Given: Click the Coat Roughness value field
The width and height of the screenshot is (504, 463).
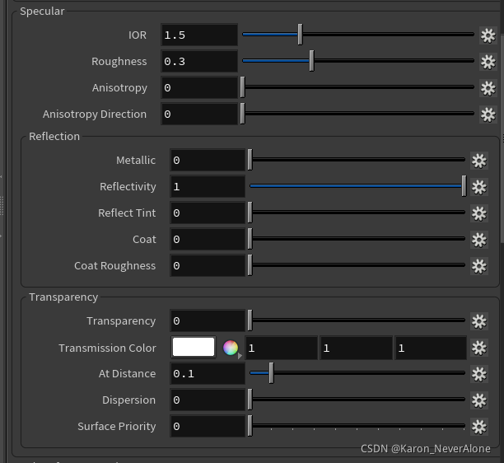Looking at the screenshot, I should pos(208,266).
